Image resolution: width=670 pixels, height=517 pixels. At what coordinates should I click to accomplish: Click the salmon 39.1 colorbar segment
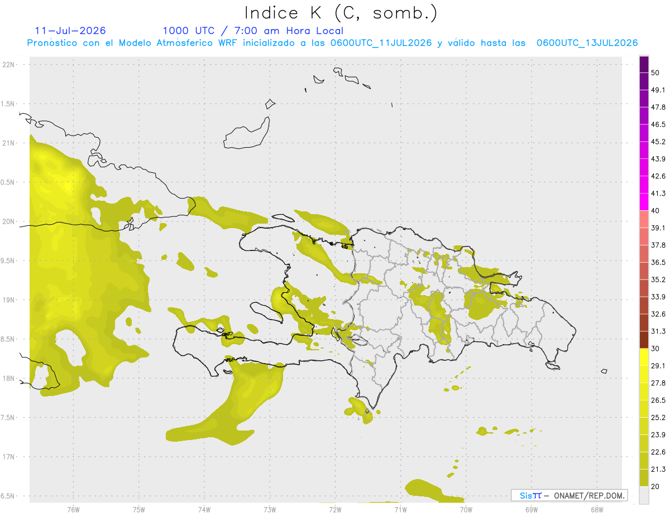(x=644, y=219)
